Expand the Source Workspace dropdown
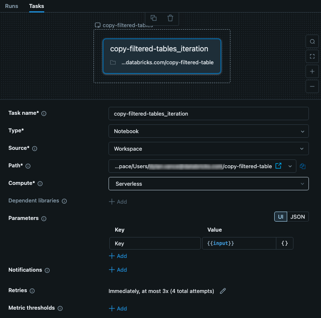 pyautogui.click(x=209, y=149)
